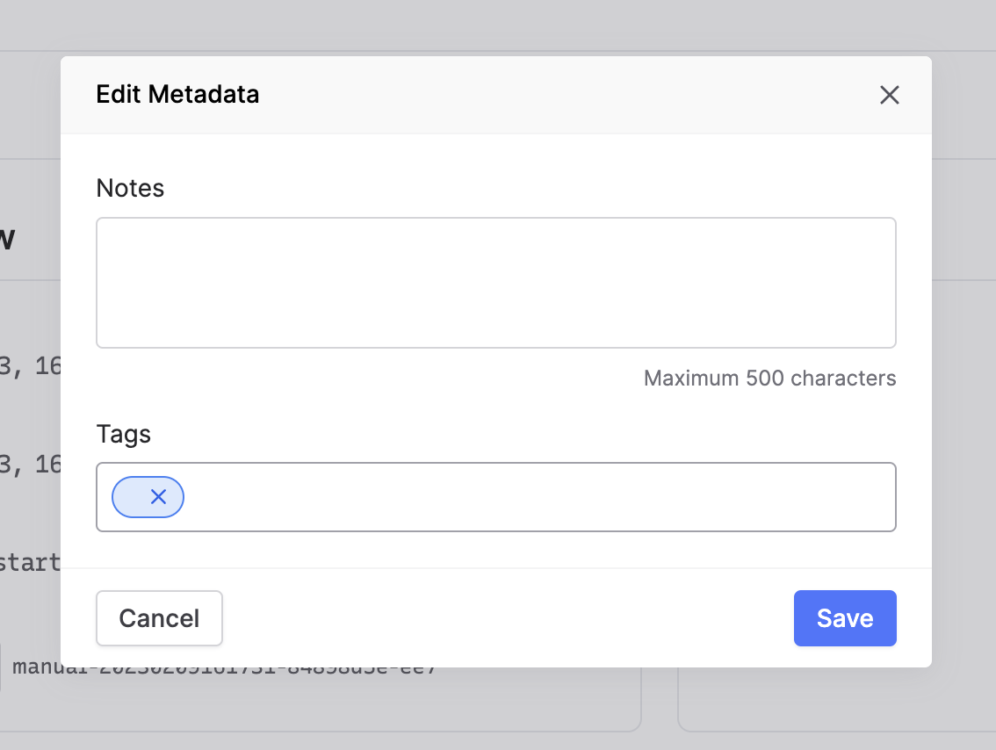Dismiss the Edit Metadata dialog via the X icon
The width and height of the screenshot is (996, 750).
tap(890, 95)
